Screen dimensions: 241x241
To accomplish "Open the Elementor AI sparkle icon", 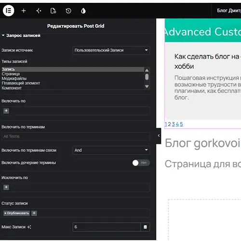I will pos(39,11).
